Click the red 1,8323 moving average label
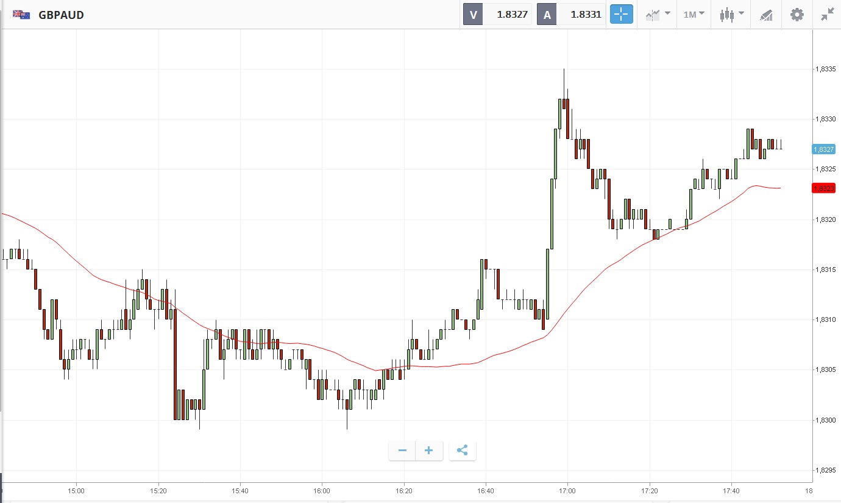 coord(823,188)
